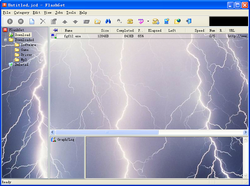Click the horizontal scrollbar left arrow

[53, 132]
